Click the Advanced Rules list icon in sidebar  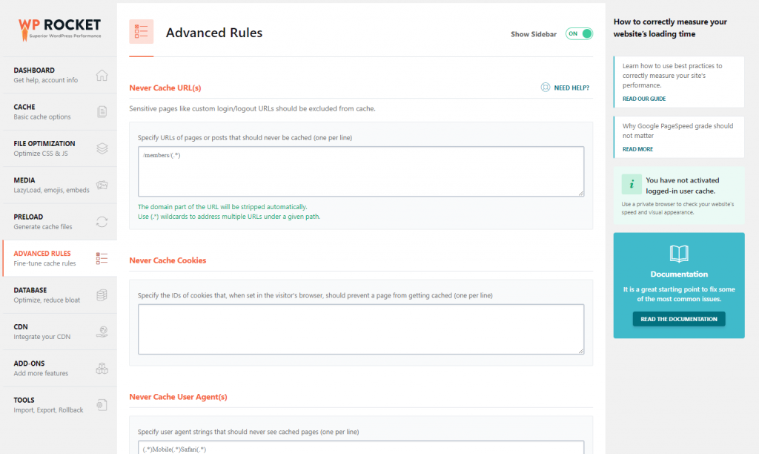tap(102, 258)
